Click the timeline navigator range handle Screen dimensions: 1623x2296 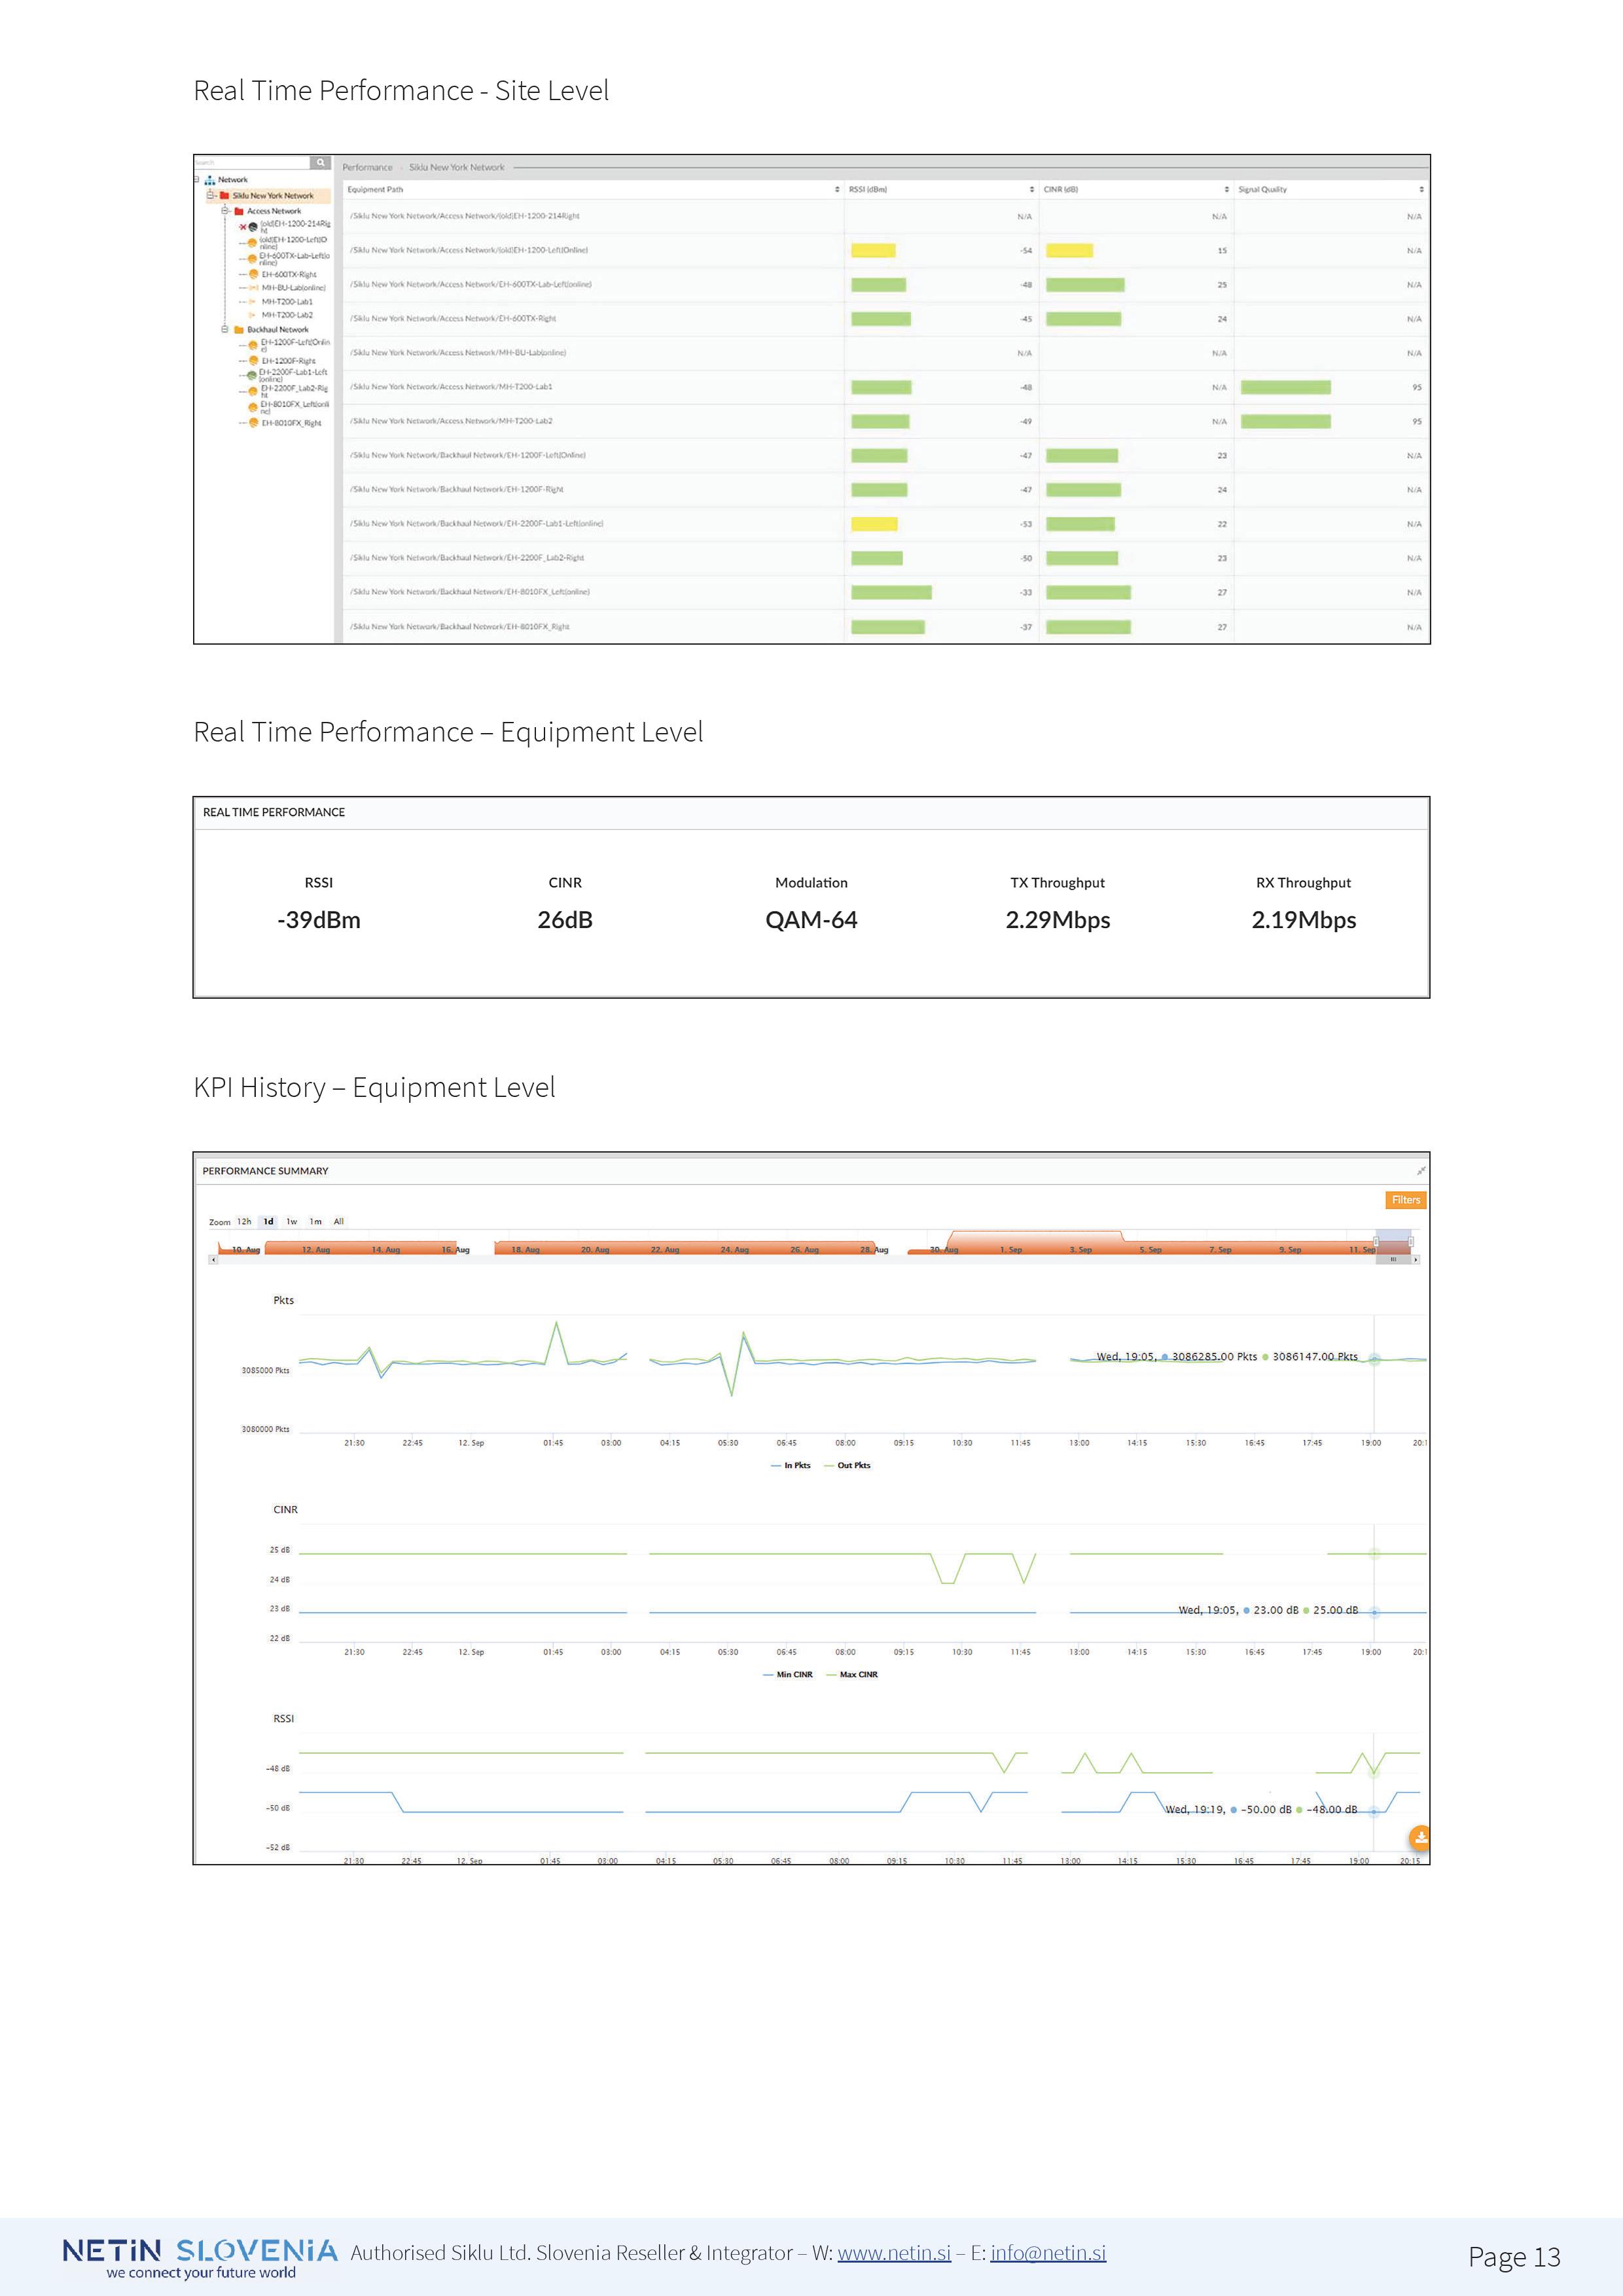click(1376, 1241)
